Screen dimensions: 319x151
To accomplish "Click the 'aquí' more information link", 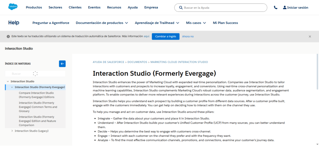I will pos(147,36).
